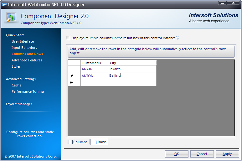
Task: Click the info icon beside the multiple columns option
Action: pos(177,38)
